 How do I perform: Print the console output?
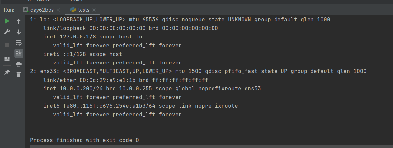(19, 64)
